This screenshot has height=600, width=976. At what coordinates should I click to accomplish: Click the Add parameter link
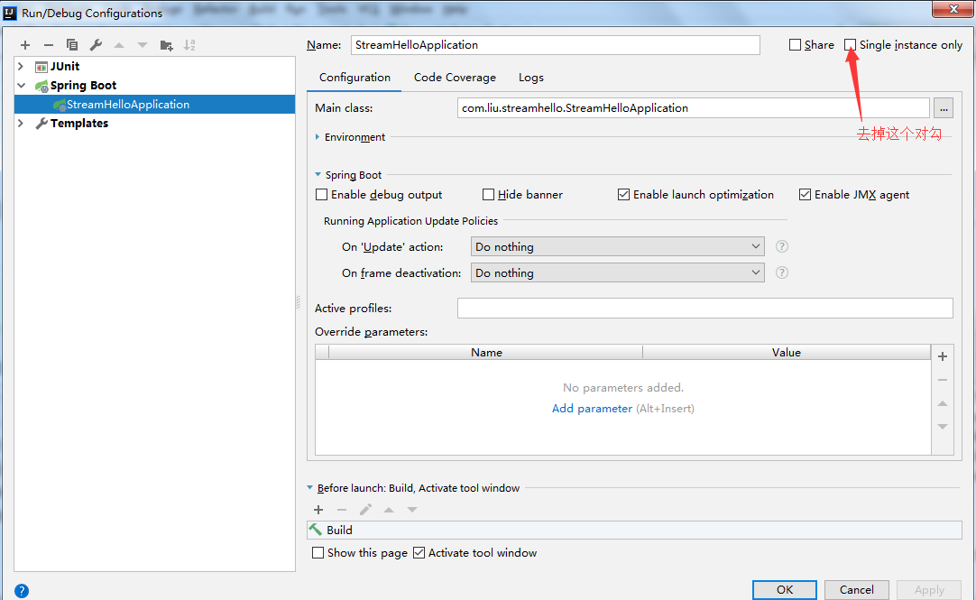592,409
